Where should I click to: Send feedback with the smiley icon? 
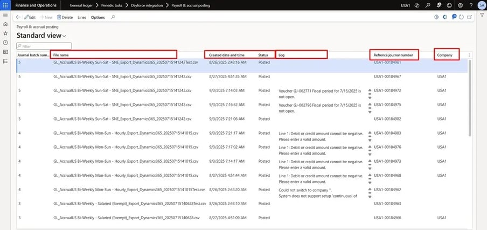point(449,5)
